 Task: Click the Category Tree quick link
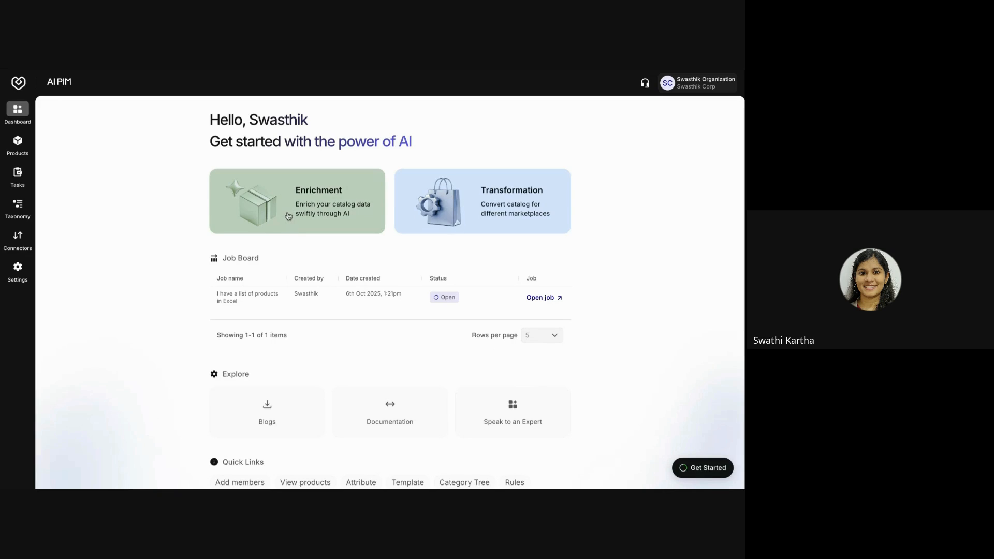464,482
